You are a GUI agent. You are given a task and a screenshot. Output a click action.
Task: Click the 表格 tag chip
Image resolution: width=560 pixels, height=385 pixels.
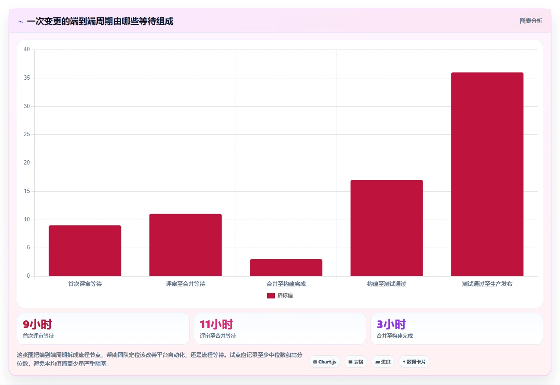[355, 362]
